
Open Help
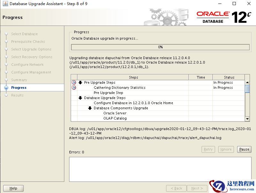click(x=13, y=188)
